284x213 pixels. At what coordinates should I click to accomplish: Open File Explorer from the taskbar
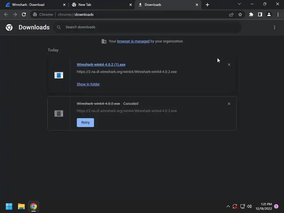click(x=21, y=206)
